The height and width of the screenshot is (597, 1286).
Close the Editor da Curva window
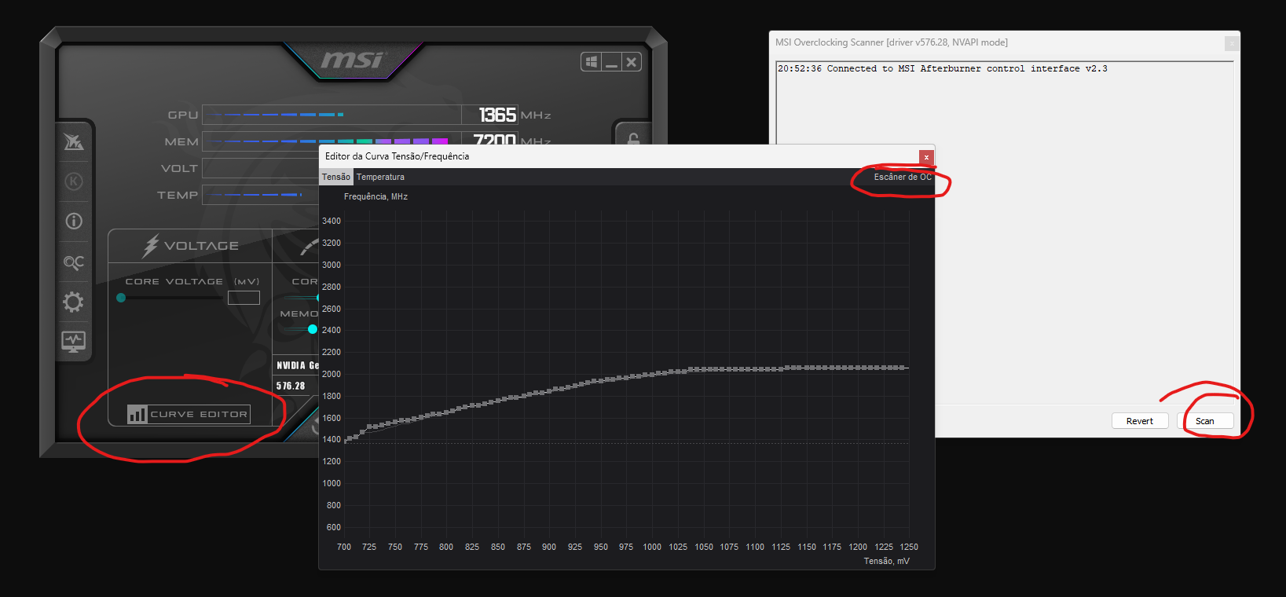click(926, 157)
